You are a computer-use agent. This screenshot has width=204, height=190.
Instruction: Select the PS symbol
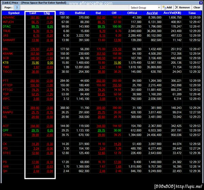click(5, 162)
